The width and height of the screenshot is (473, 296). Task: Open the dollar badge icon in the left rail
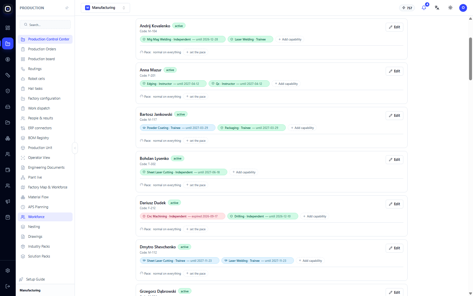click(8, 60)
